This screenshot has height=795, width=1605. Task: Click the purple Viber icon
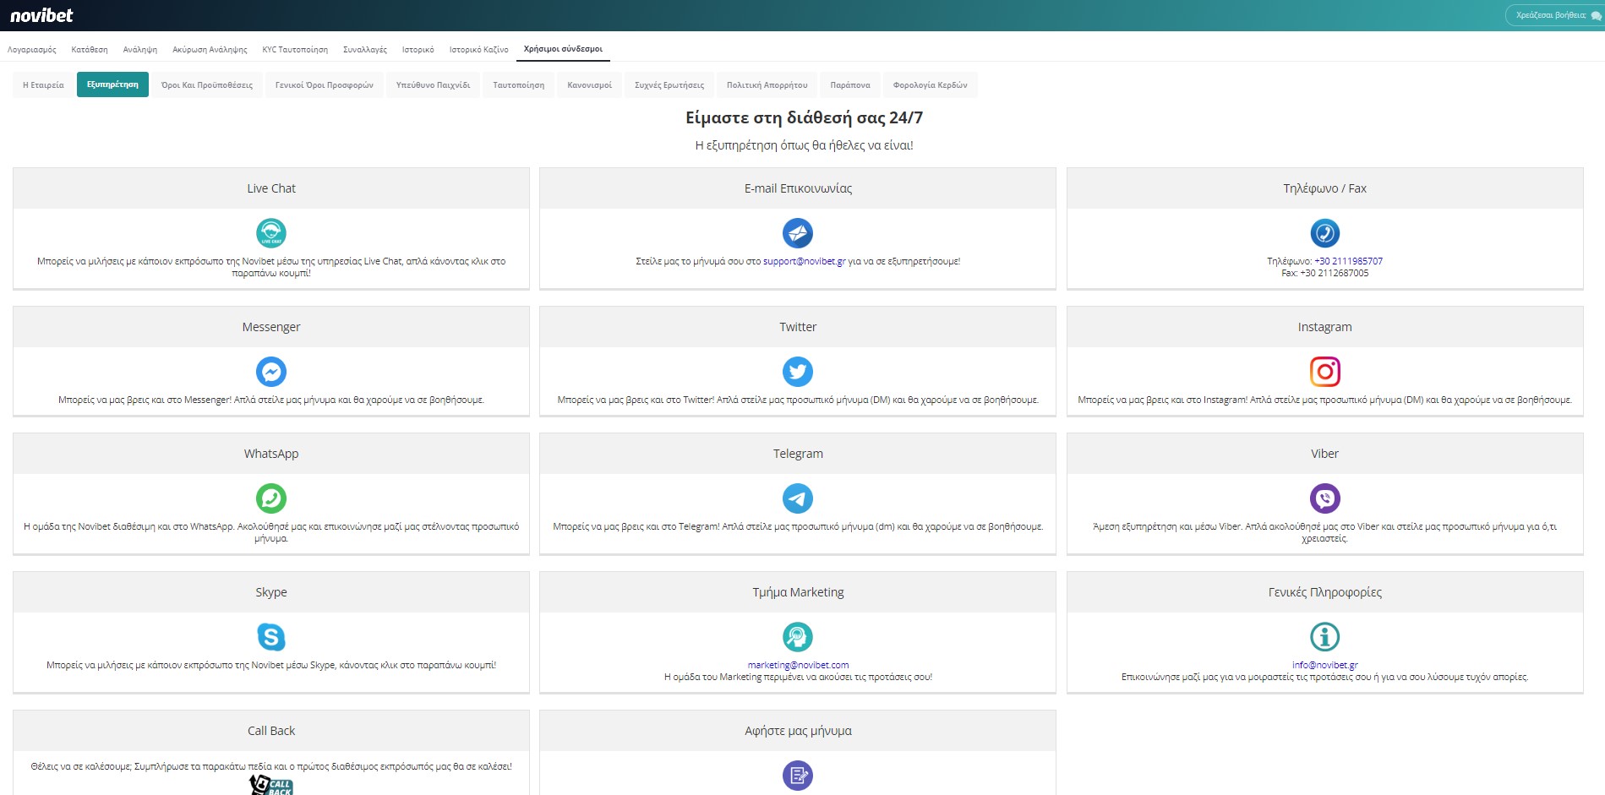(1324, 498)
